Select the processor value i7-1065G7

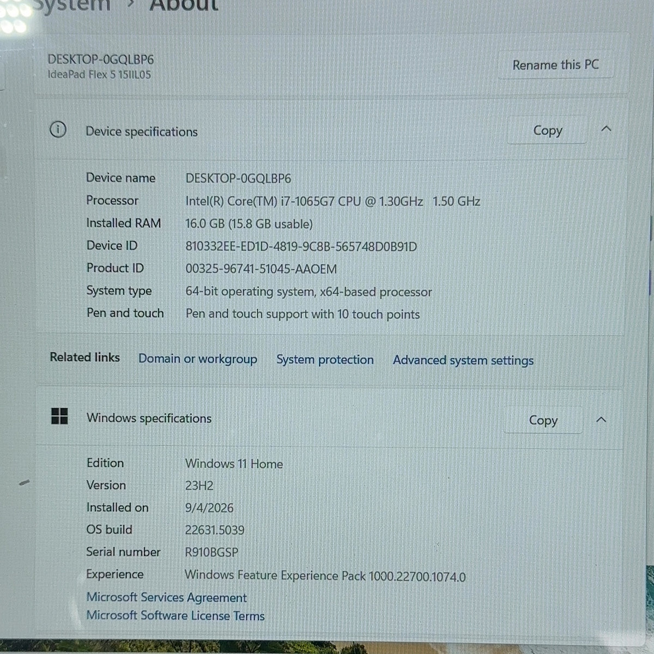click(332, 201)
